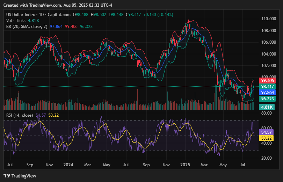Click the green 96.323 price scale tag
The image size is (283, 182).
pyautogui.click(x=267, y=99)
